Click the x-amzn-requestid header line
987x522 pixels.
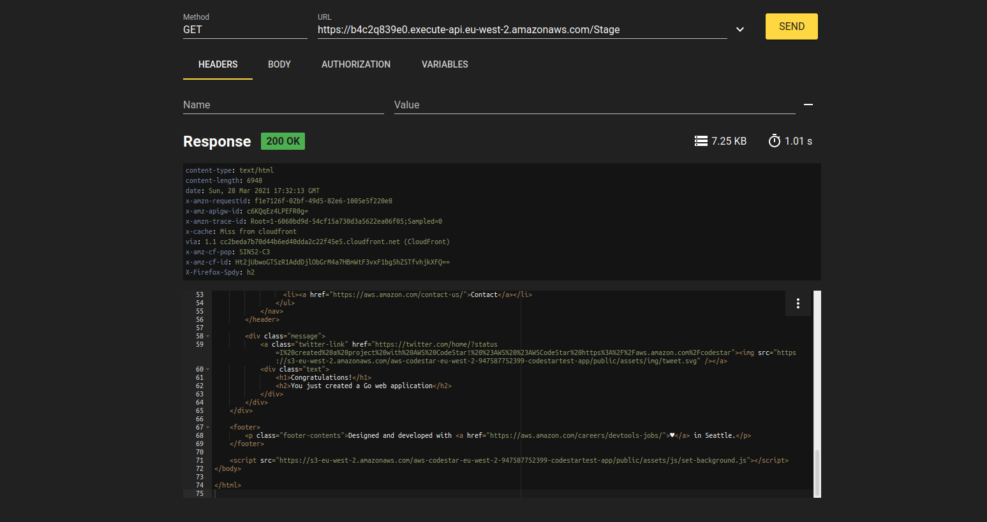[289, 201]
